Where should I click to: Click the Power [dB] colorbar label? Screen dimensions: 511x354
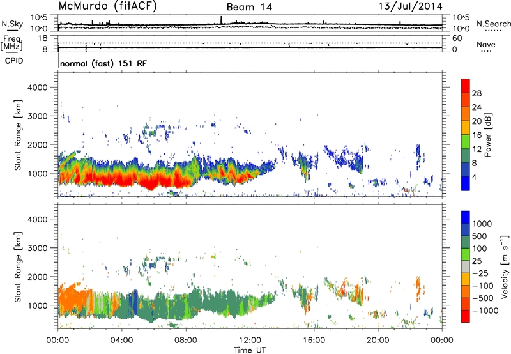click(488, 135)
